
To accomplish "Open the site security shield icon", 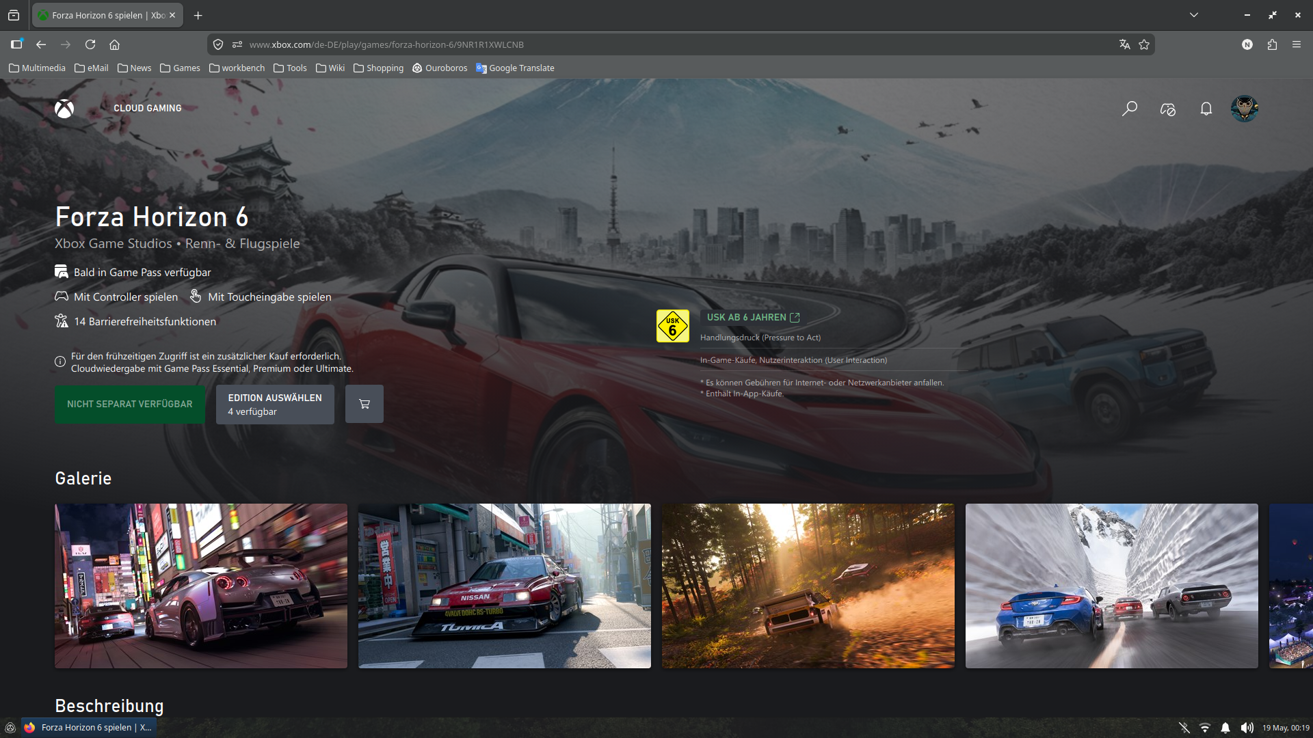I will (x=218, y=44).
